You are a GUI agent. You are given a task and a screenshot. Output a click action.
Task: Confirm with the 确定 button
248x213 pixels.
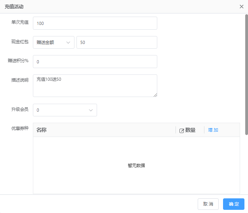click(233, 204)
